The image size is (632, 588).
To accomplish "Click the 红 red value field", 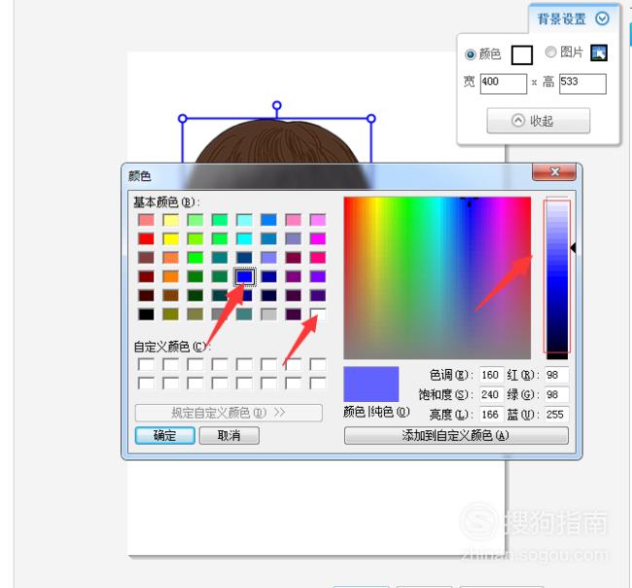I will pos(556,375).
